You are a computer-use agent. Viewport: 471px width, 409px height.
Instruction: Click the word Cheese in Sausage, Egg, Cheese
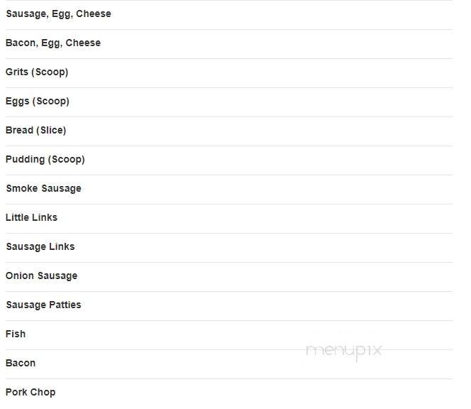(x=94, y=13)
